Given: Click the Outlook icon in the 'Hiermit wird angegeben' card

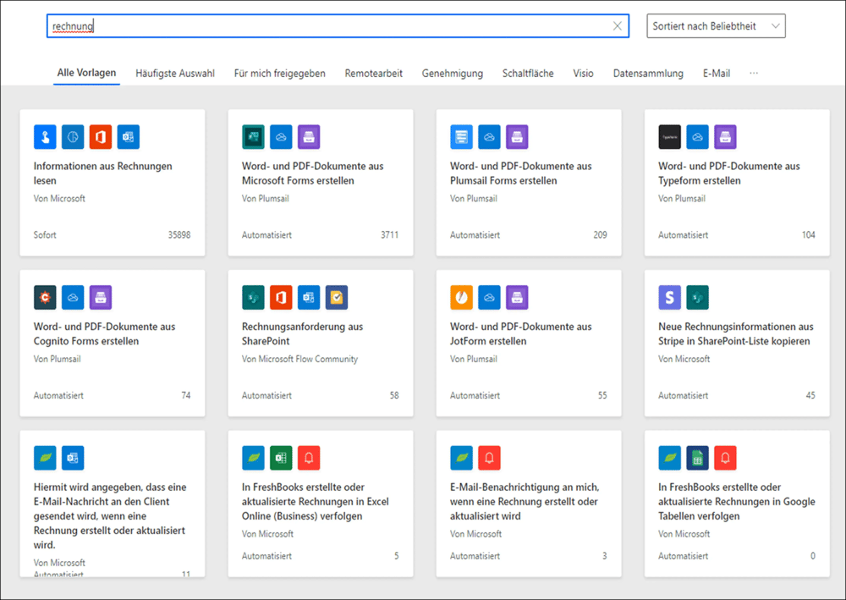Looking at the screenshot, I should 73,458.
